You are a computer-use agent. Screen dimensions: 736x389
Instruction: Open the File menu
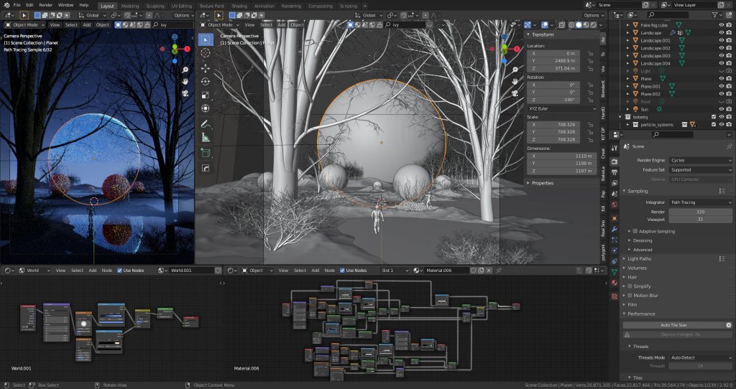pos(17,5)
